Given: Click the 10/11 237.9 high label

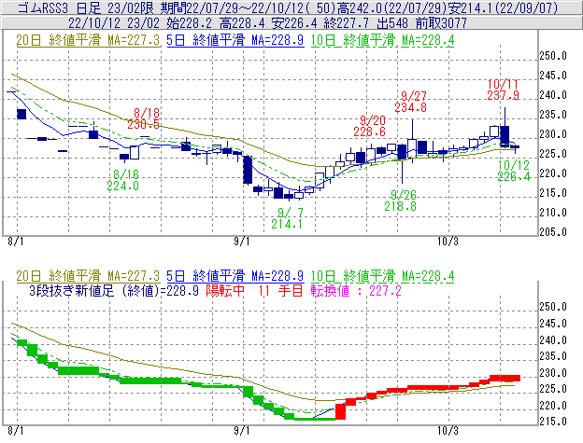Looking at the screenshot, I should pos(504,90).
